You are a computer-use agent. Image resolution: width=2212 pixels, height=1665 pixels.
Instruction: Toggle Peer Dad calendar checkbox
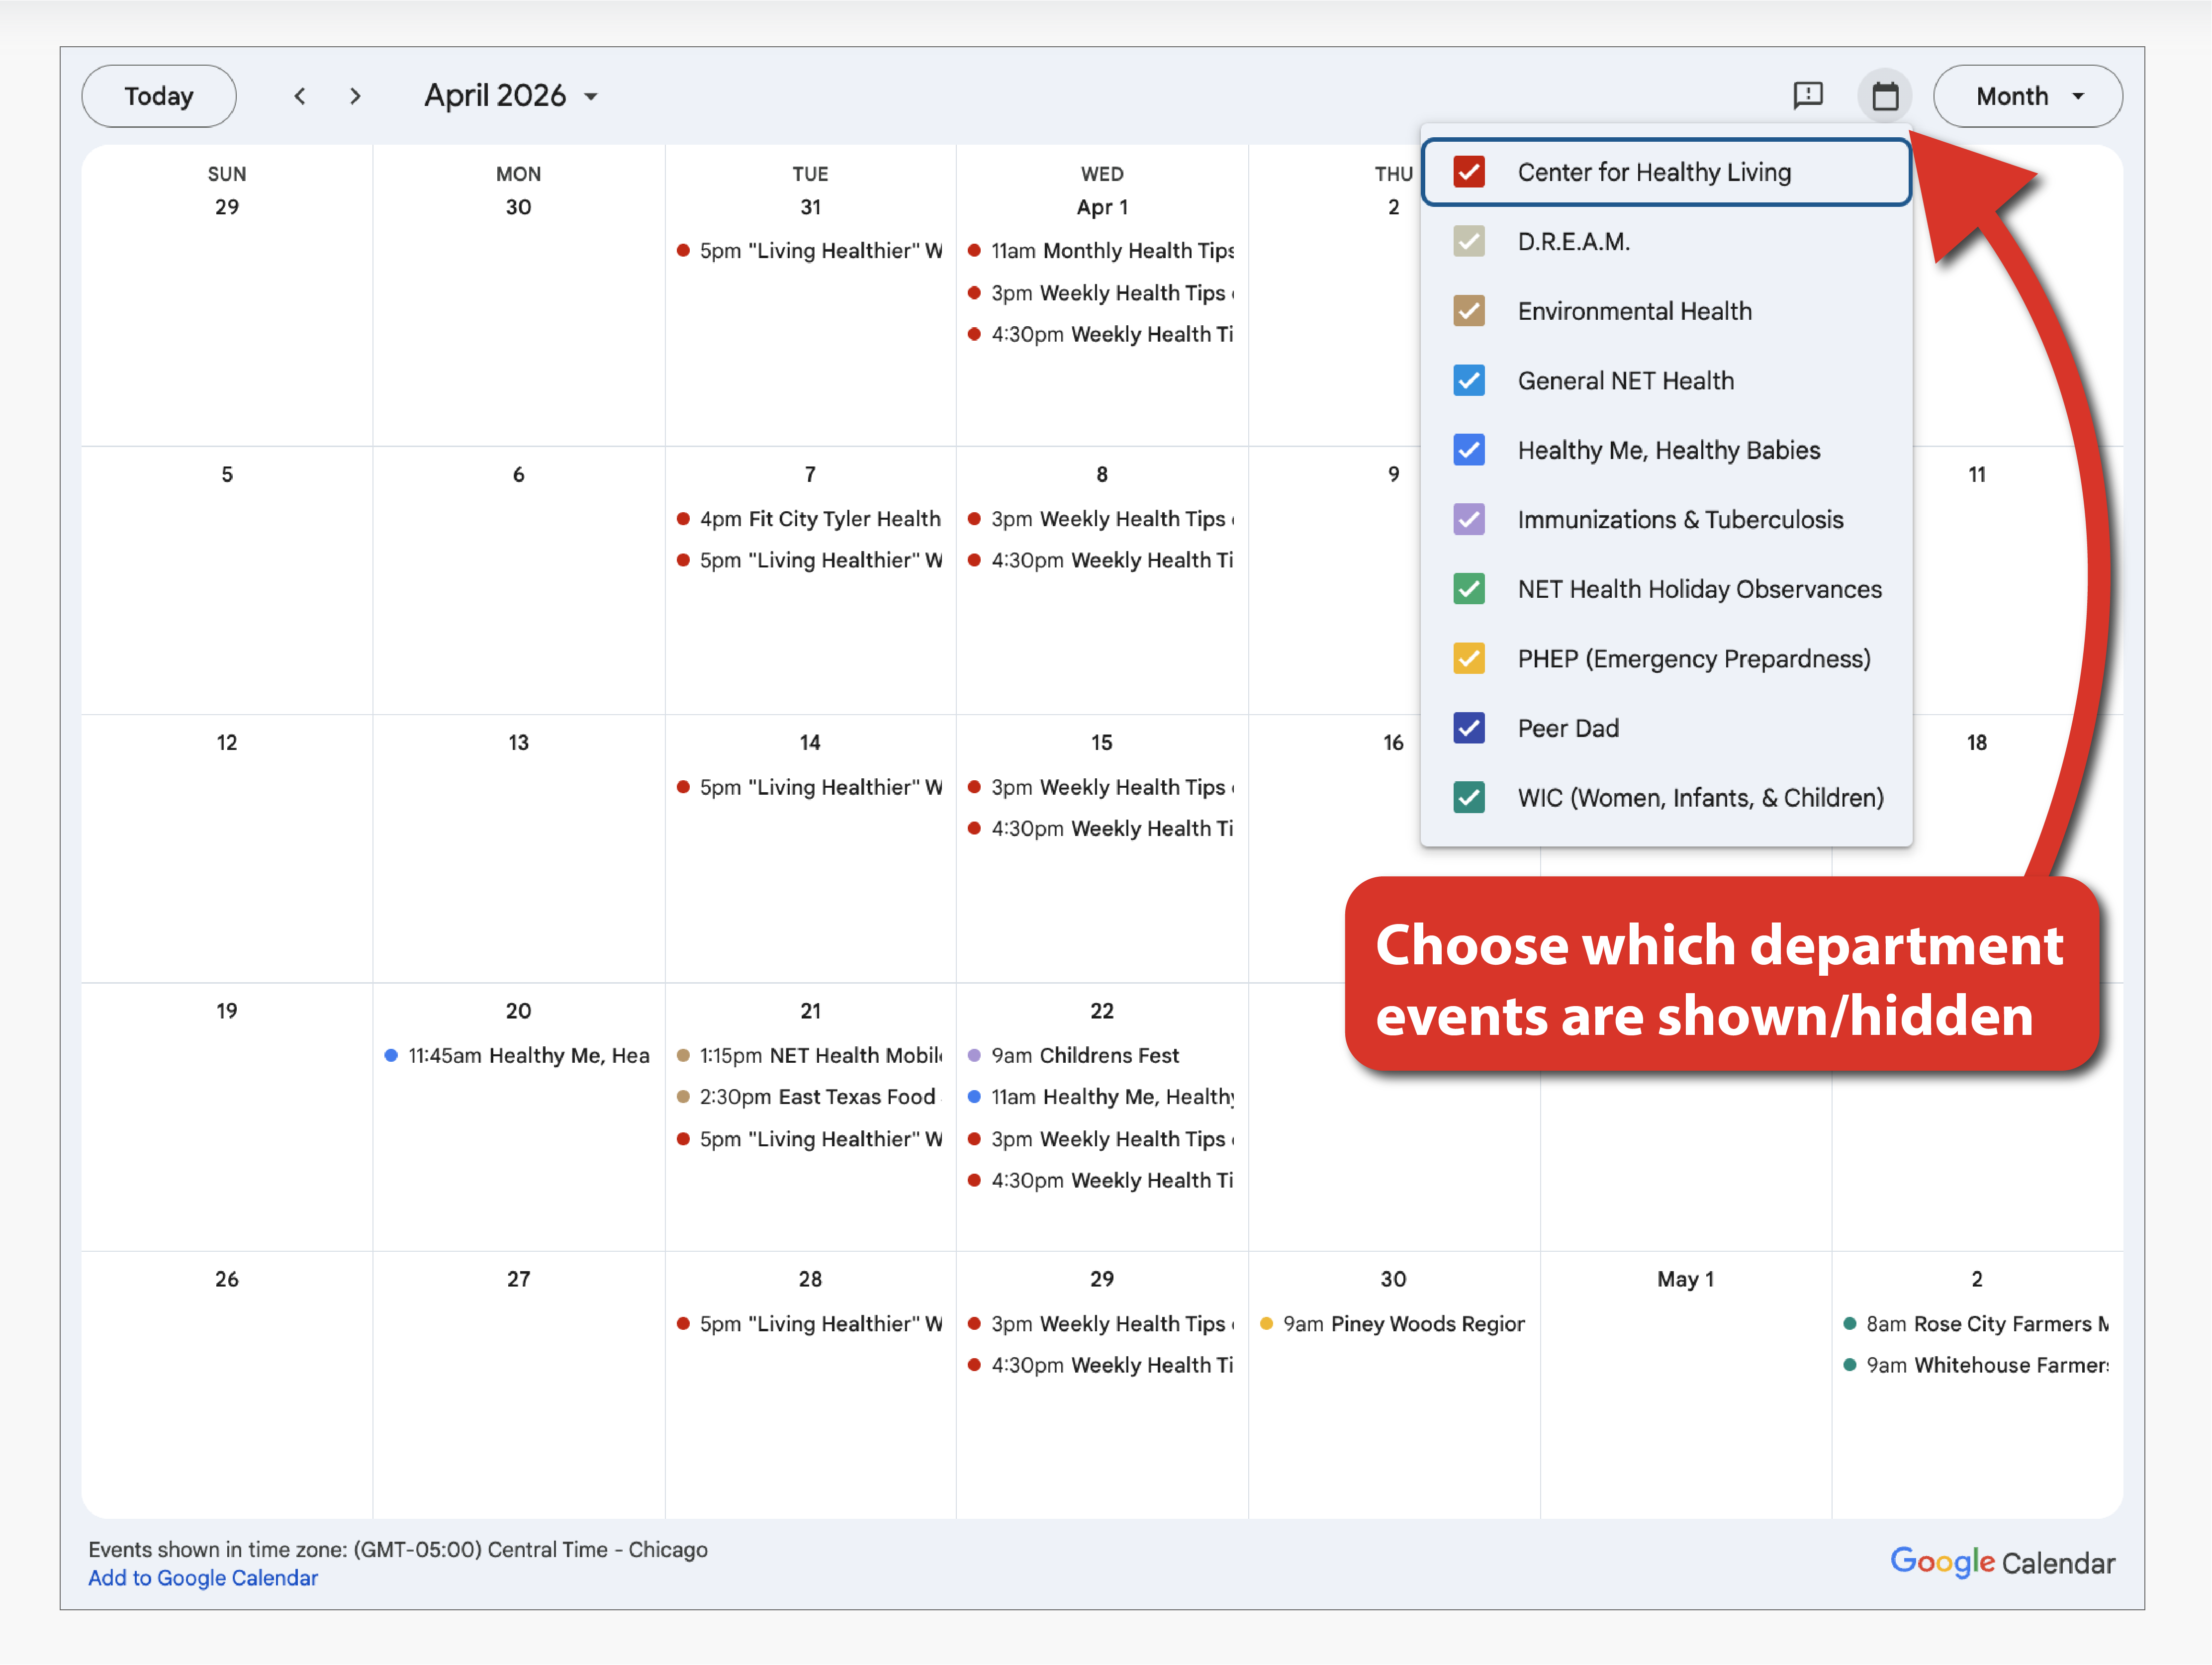[x=1468, y=728]
